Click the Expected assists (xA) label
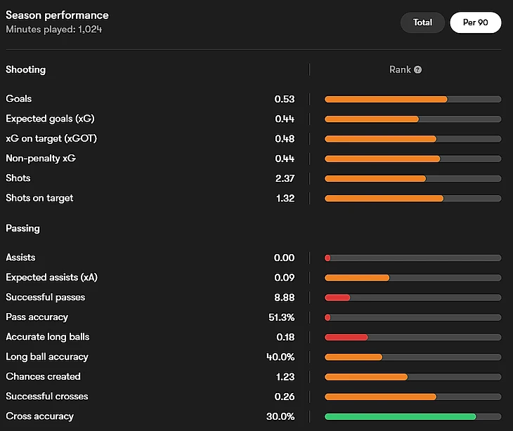Image resolution: width=513 pixels, height=431 pixels. (51, 277)
